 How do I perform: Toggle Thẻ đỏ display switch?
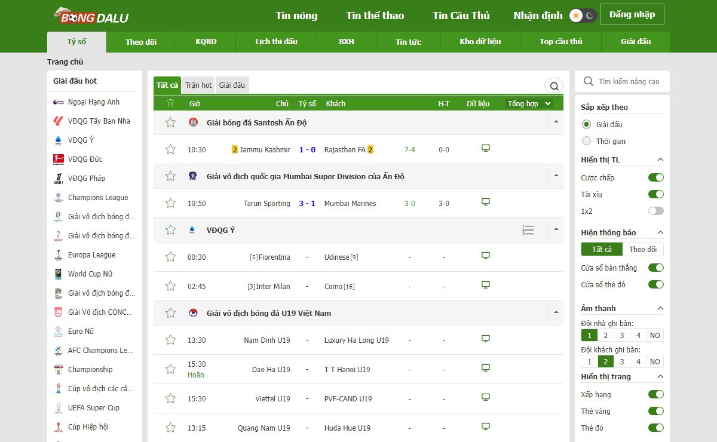pyautogui.click(x=656, y=428)
